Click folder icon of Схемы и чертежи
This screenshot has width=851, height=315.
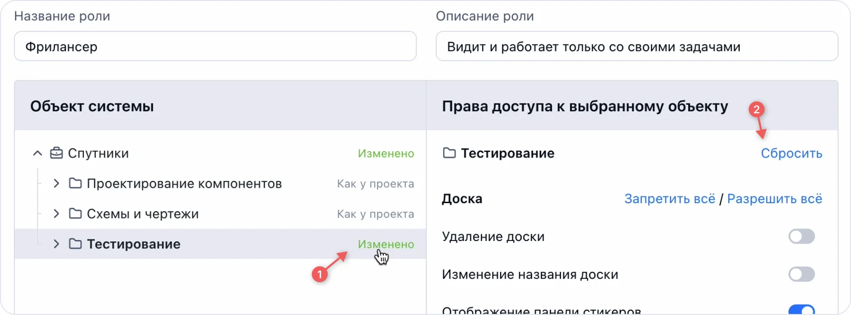[75, 214]
